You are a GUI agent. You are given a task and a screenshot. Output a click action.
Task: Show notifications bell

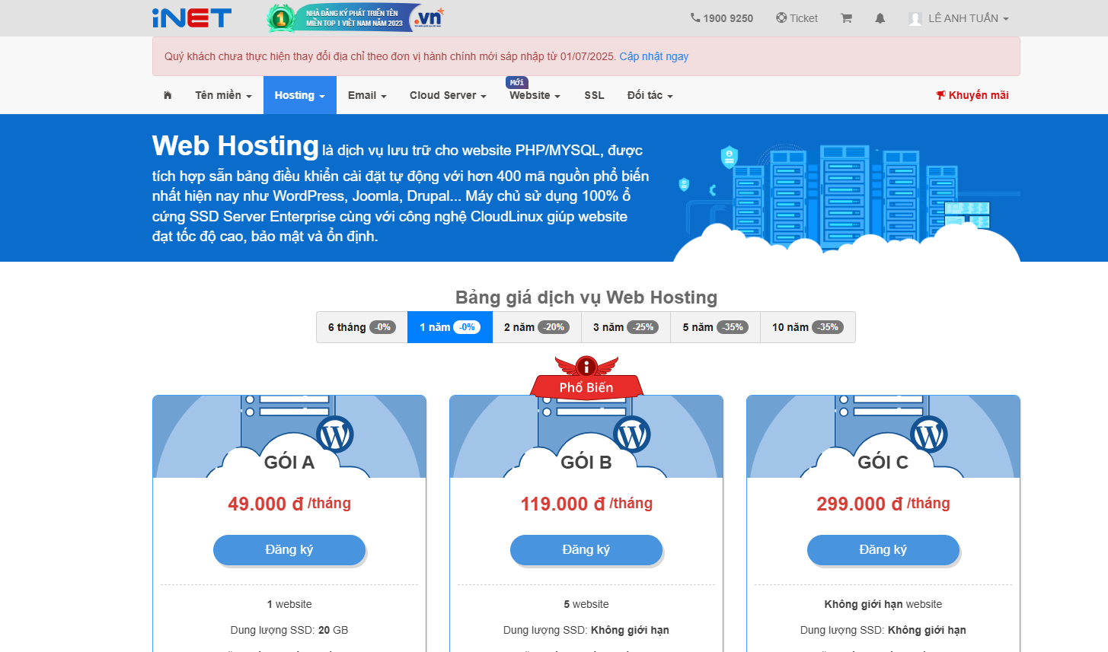click(880, 18)
